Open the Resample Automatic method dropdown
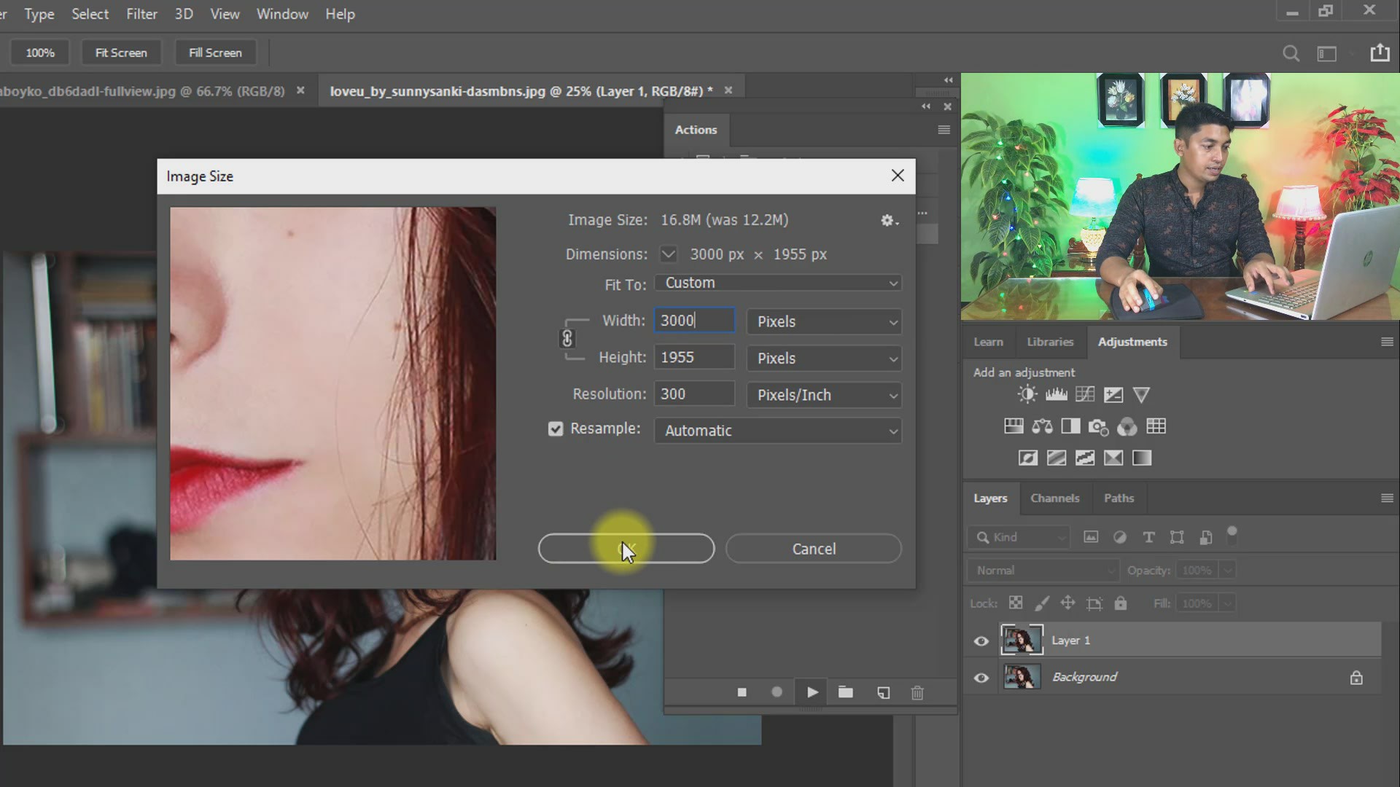This screenshot has width=1400, height=787. (x=777, y=431)
